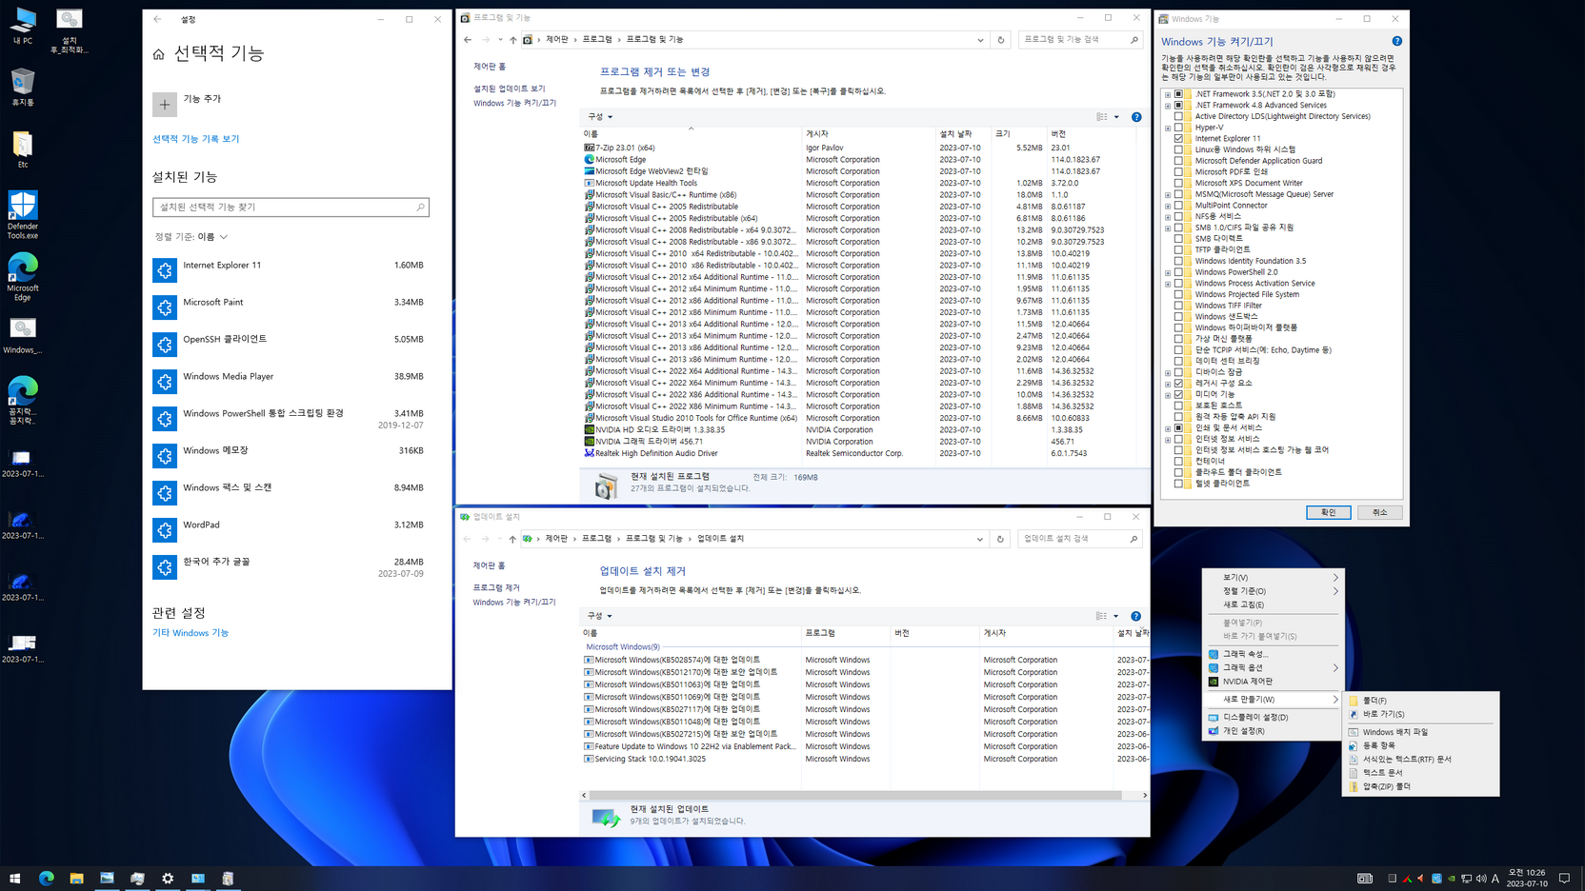The height and width of the screenshot is (891, 1585).
Task: Expand Windows PowerShell 2.0 tree node
Action: [1168, 272]
